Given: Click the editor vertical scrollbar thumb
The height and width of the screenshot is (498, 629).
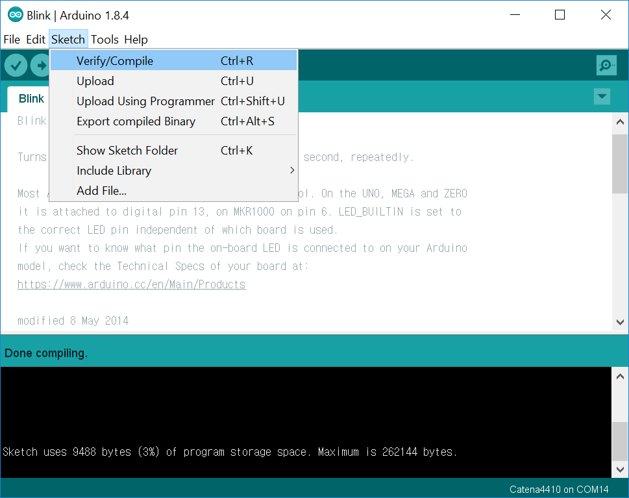Looking at the screenshot, I should pos(620,164).
